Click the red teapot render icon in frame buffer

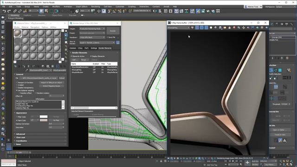pos(234,28)
